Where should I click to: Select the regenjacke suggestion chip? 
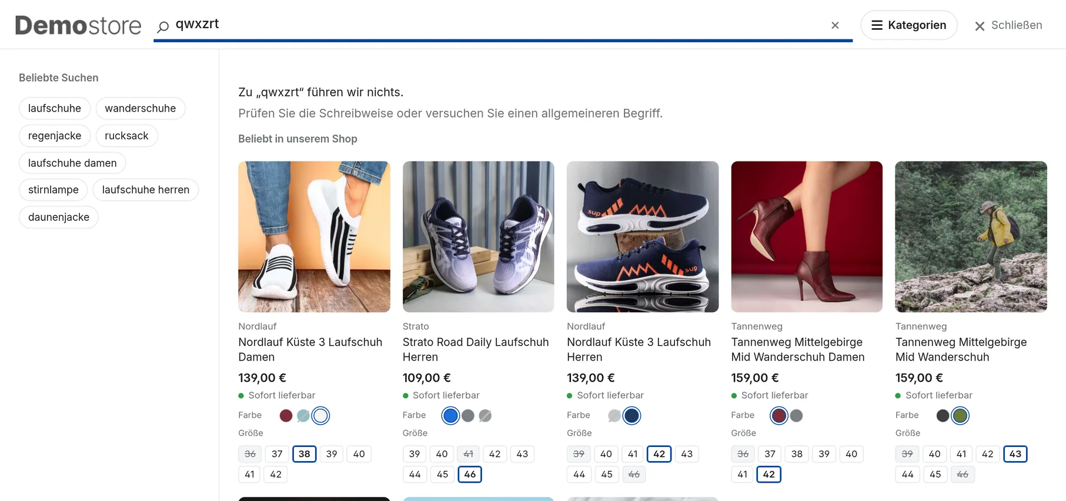pos(55,136)
